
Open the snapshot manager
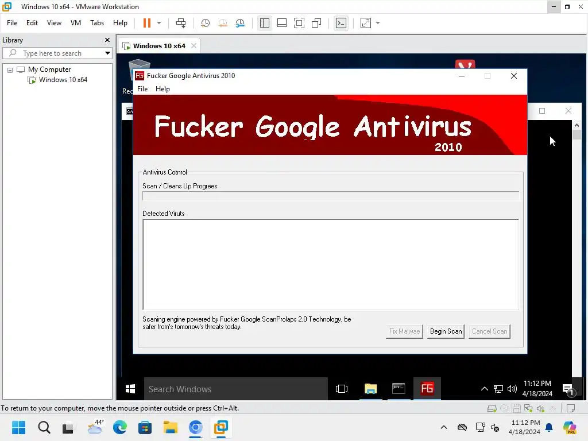click(241, 23)
